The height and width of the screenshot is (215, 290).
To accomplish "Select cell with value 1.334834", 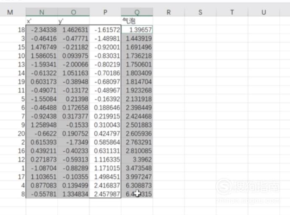I will pos(73,194).
